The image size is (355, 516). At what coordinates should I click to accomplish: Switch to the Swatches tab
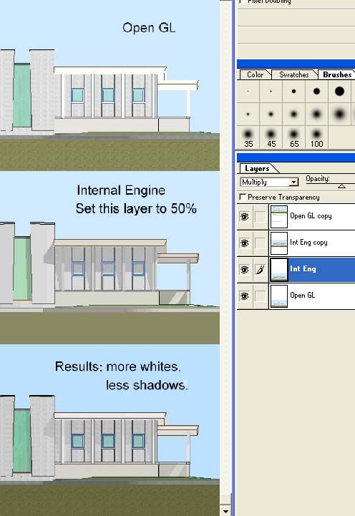point(293,74)
